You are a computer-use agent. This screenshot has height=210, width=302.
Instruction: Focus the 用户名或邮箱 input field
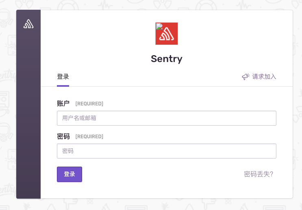(x=167, y=118)
